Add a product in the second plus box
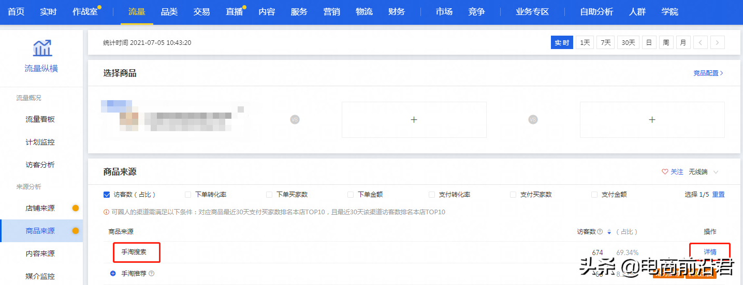This screenshot has height=285, width=743. (652, 120)
